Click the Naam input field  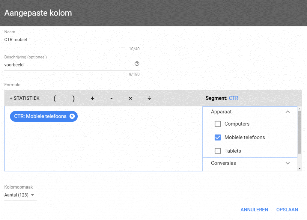[72, 40]
